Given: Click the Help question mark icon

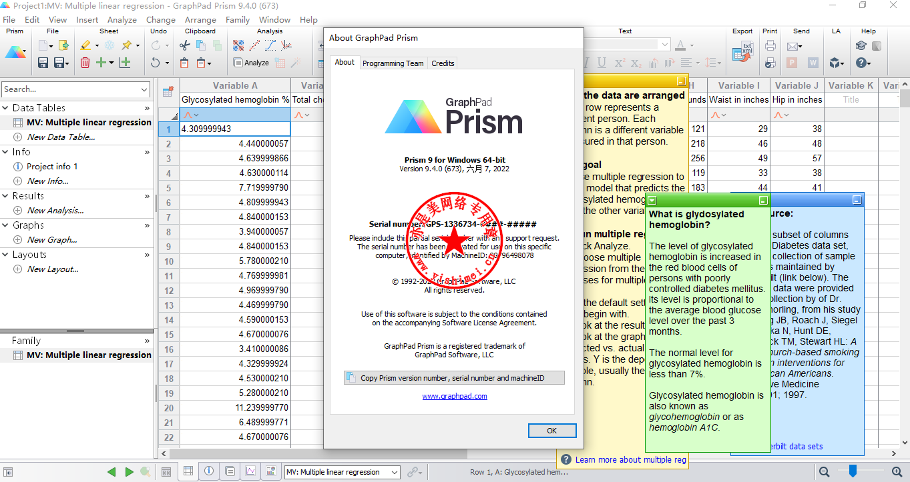Looking at the screenshot, I should click(861, 63).
